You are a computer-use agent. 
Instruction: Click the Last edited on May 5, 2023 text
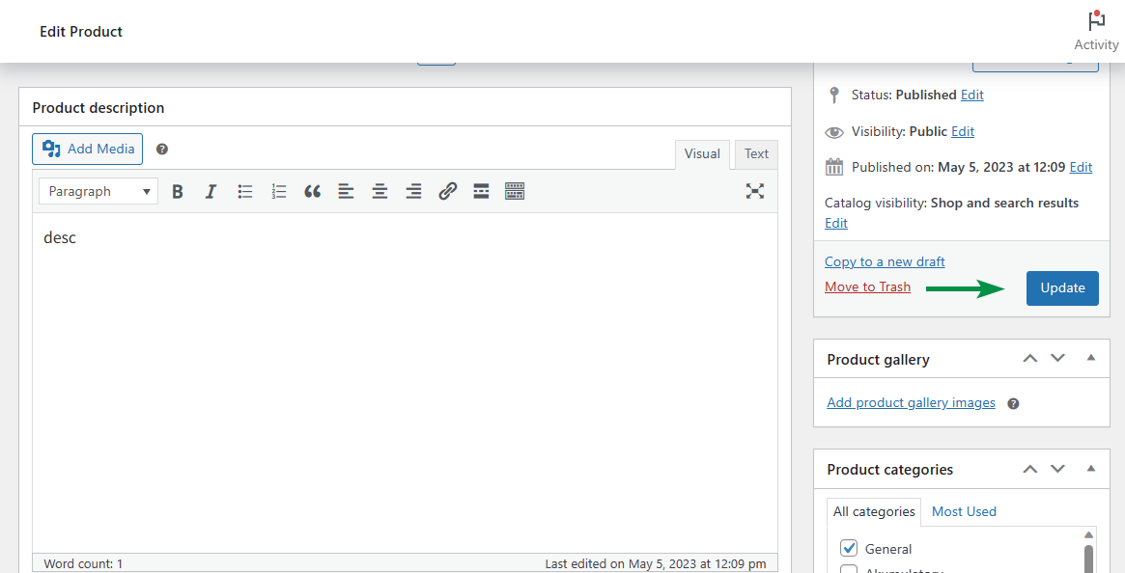[655, 563]
